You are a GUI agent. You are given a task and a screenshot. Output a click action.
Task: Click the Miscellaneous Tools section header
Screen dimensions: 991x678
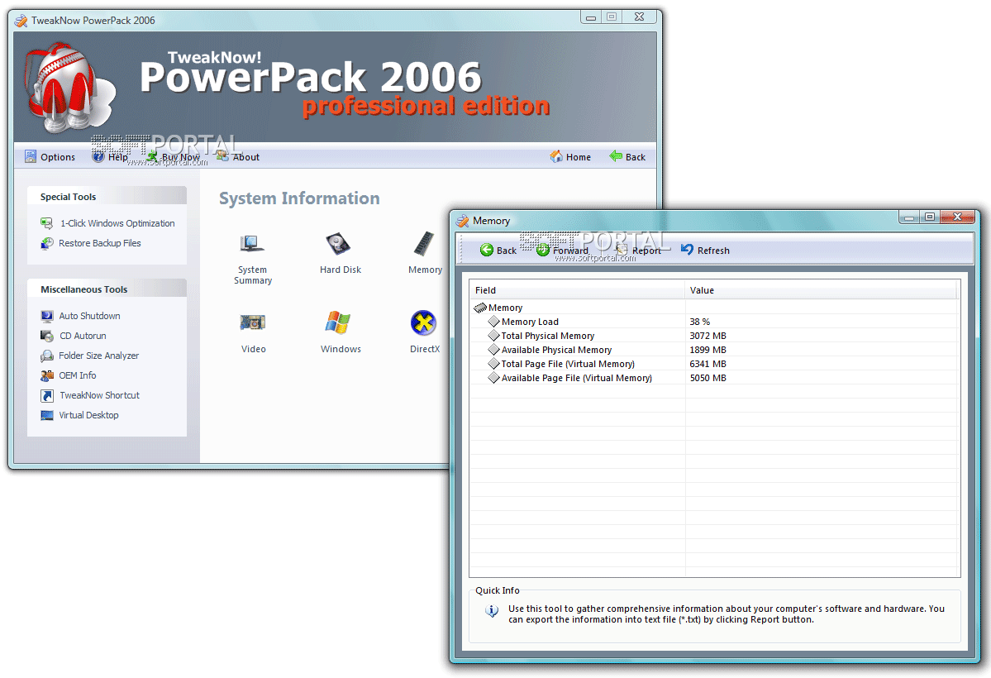[107, 289]
